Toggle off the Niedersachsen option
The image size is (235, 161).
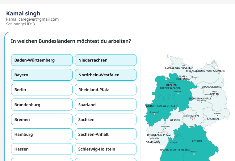click(106, 60)
